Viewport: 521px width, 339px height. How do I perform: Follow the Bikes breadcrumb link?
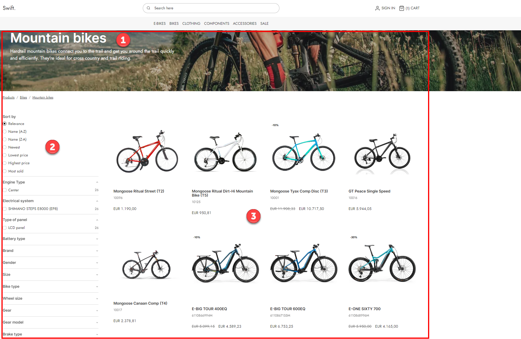point(24,98)
